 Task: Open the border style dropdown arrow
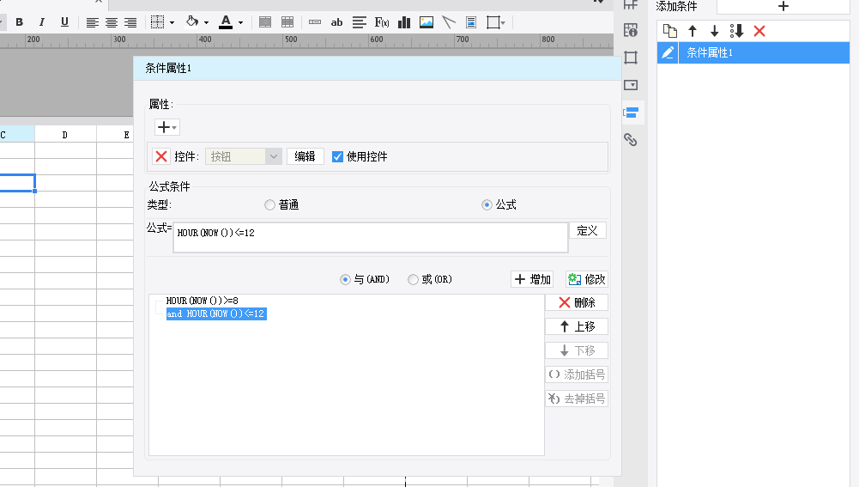click(x=172, y=23)
